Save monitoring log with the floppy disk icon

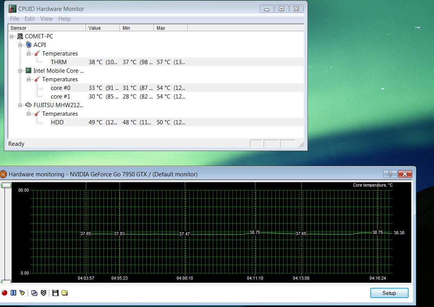coord(55,293)
